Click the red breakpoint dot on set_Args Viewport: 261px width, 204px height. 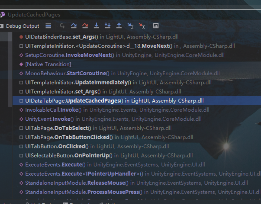coord(21,37)
